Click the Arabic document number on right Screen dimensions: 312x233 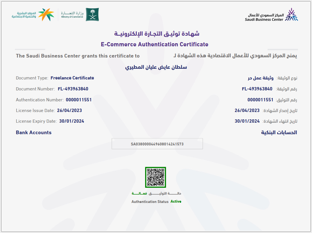click(257, 89)
